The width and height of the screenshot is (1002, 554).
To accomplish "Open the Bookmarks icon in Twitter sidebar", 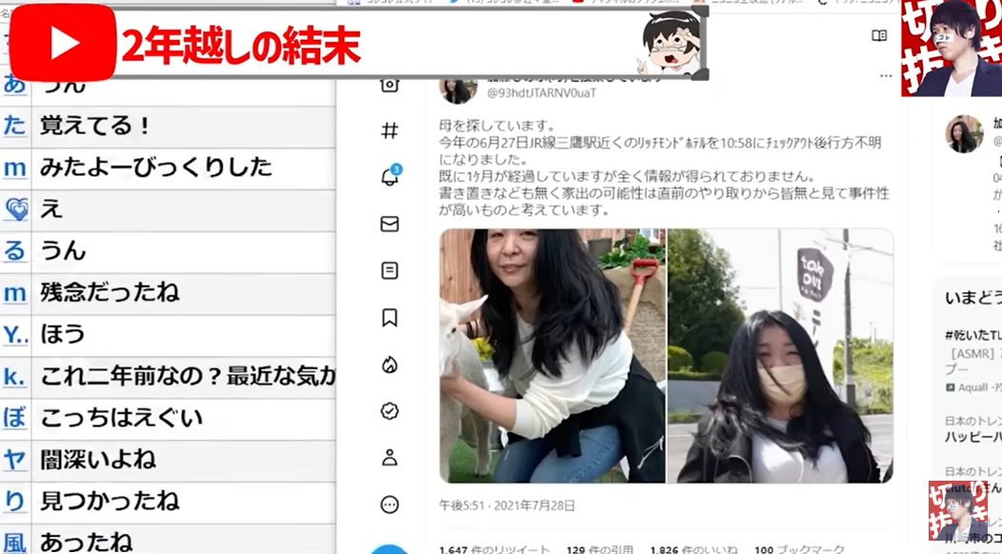I will (x=390, y=318).
